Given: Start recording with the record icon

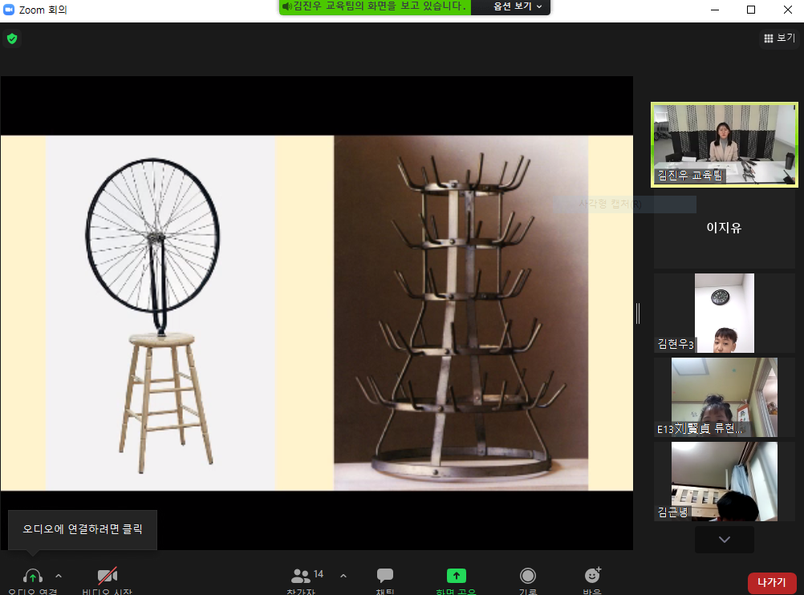Looking at the screenshot, I should [x=528, y=576].
